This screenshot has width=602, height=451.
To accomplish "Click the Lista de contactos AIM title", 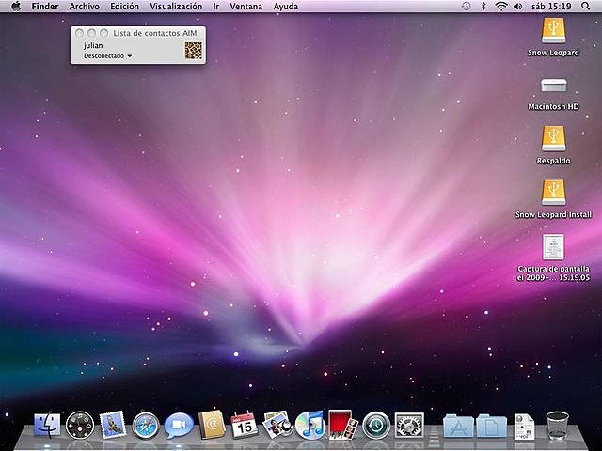I will point(154,34).
